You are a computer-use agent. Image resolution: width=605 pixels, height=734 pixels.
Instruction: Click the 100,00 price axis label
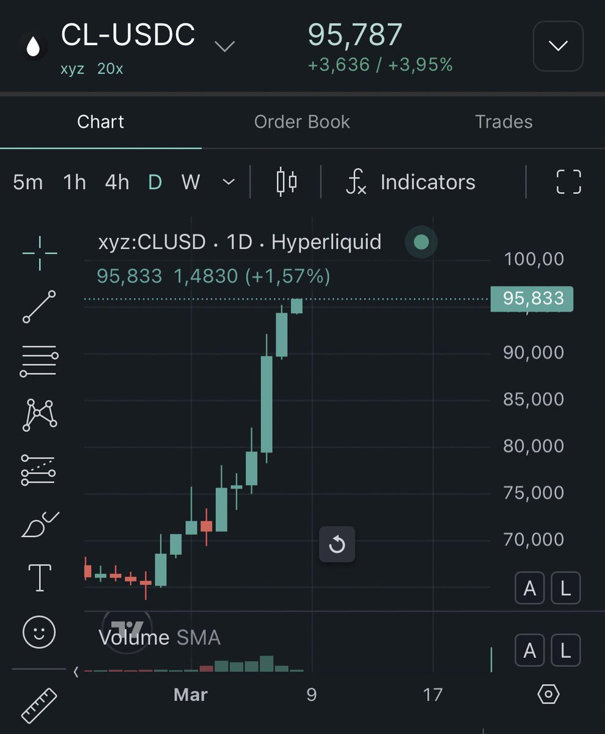pos(533,259)
